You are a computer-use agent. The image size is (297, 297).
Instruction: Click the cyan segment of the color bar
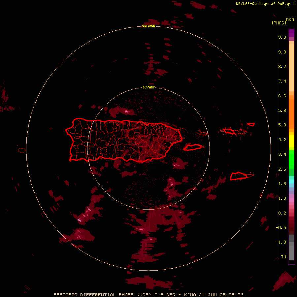291,181
